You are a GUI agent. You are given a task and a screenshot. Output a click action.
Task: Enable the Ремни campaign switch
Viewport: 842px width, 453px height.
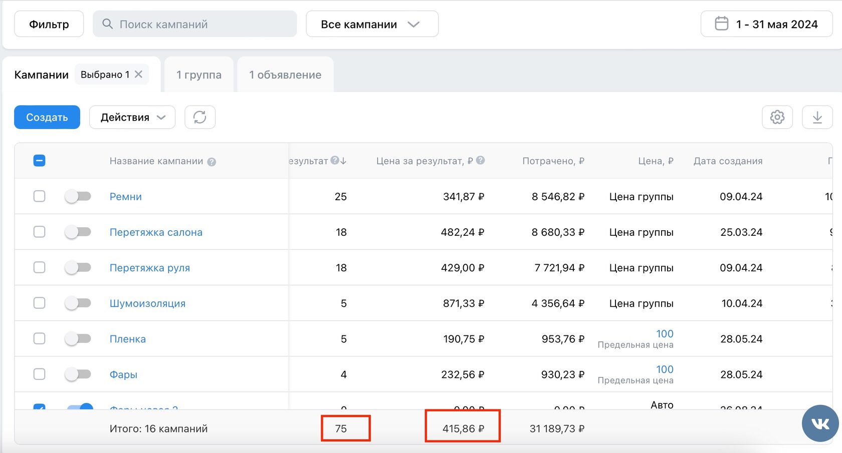click(x=78, y=196)
